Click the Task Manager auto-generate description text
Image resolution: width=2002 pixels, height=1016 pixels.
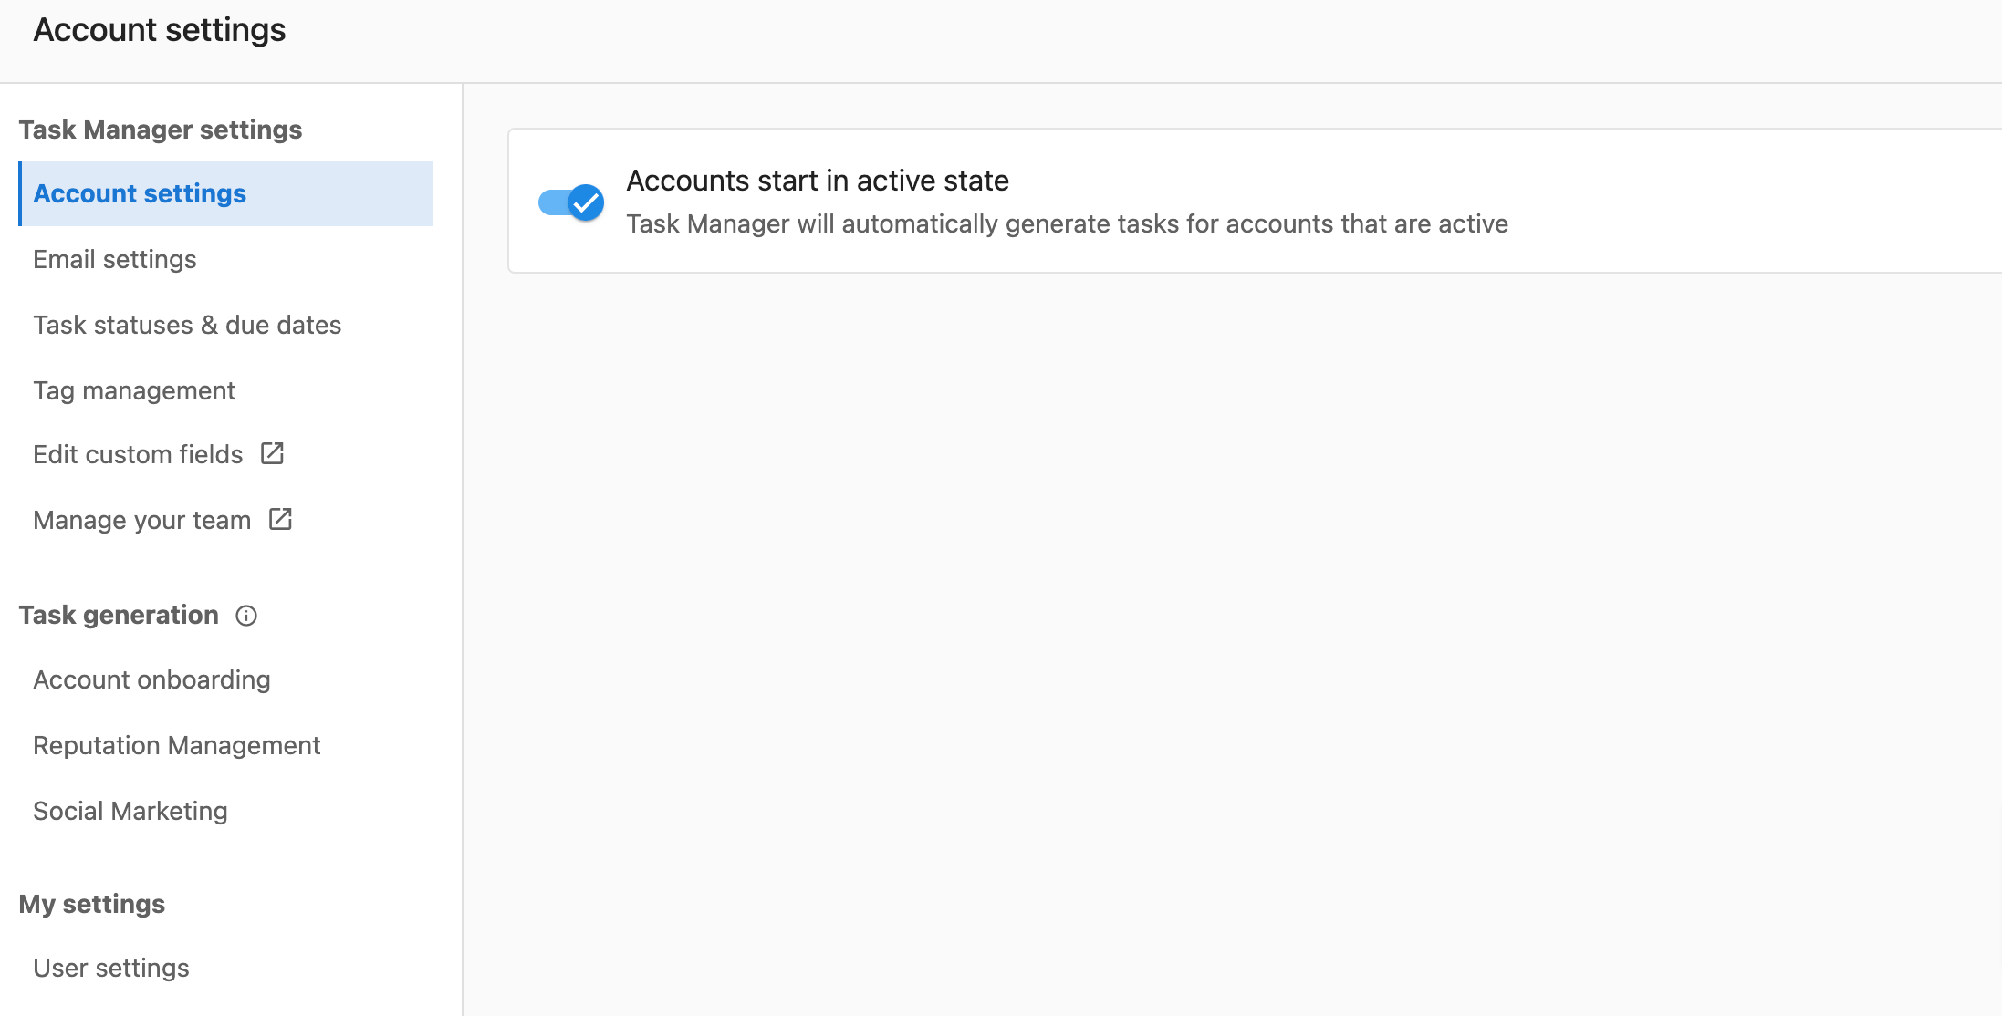1068,223
